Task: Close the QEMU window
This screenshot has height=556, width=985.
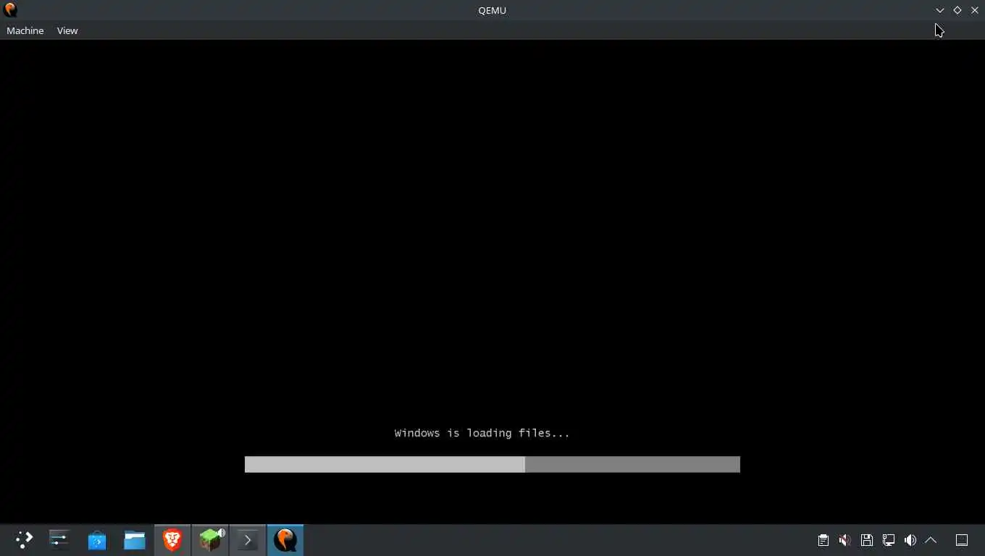Action: click(x=975, y=10)
